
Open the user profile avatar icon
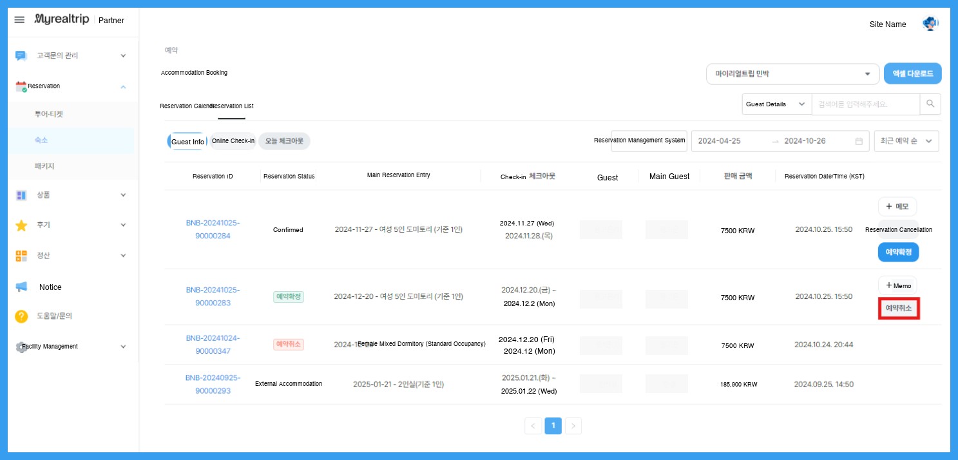pyautogui.click(x=930, y=24)
